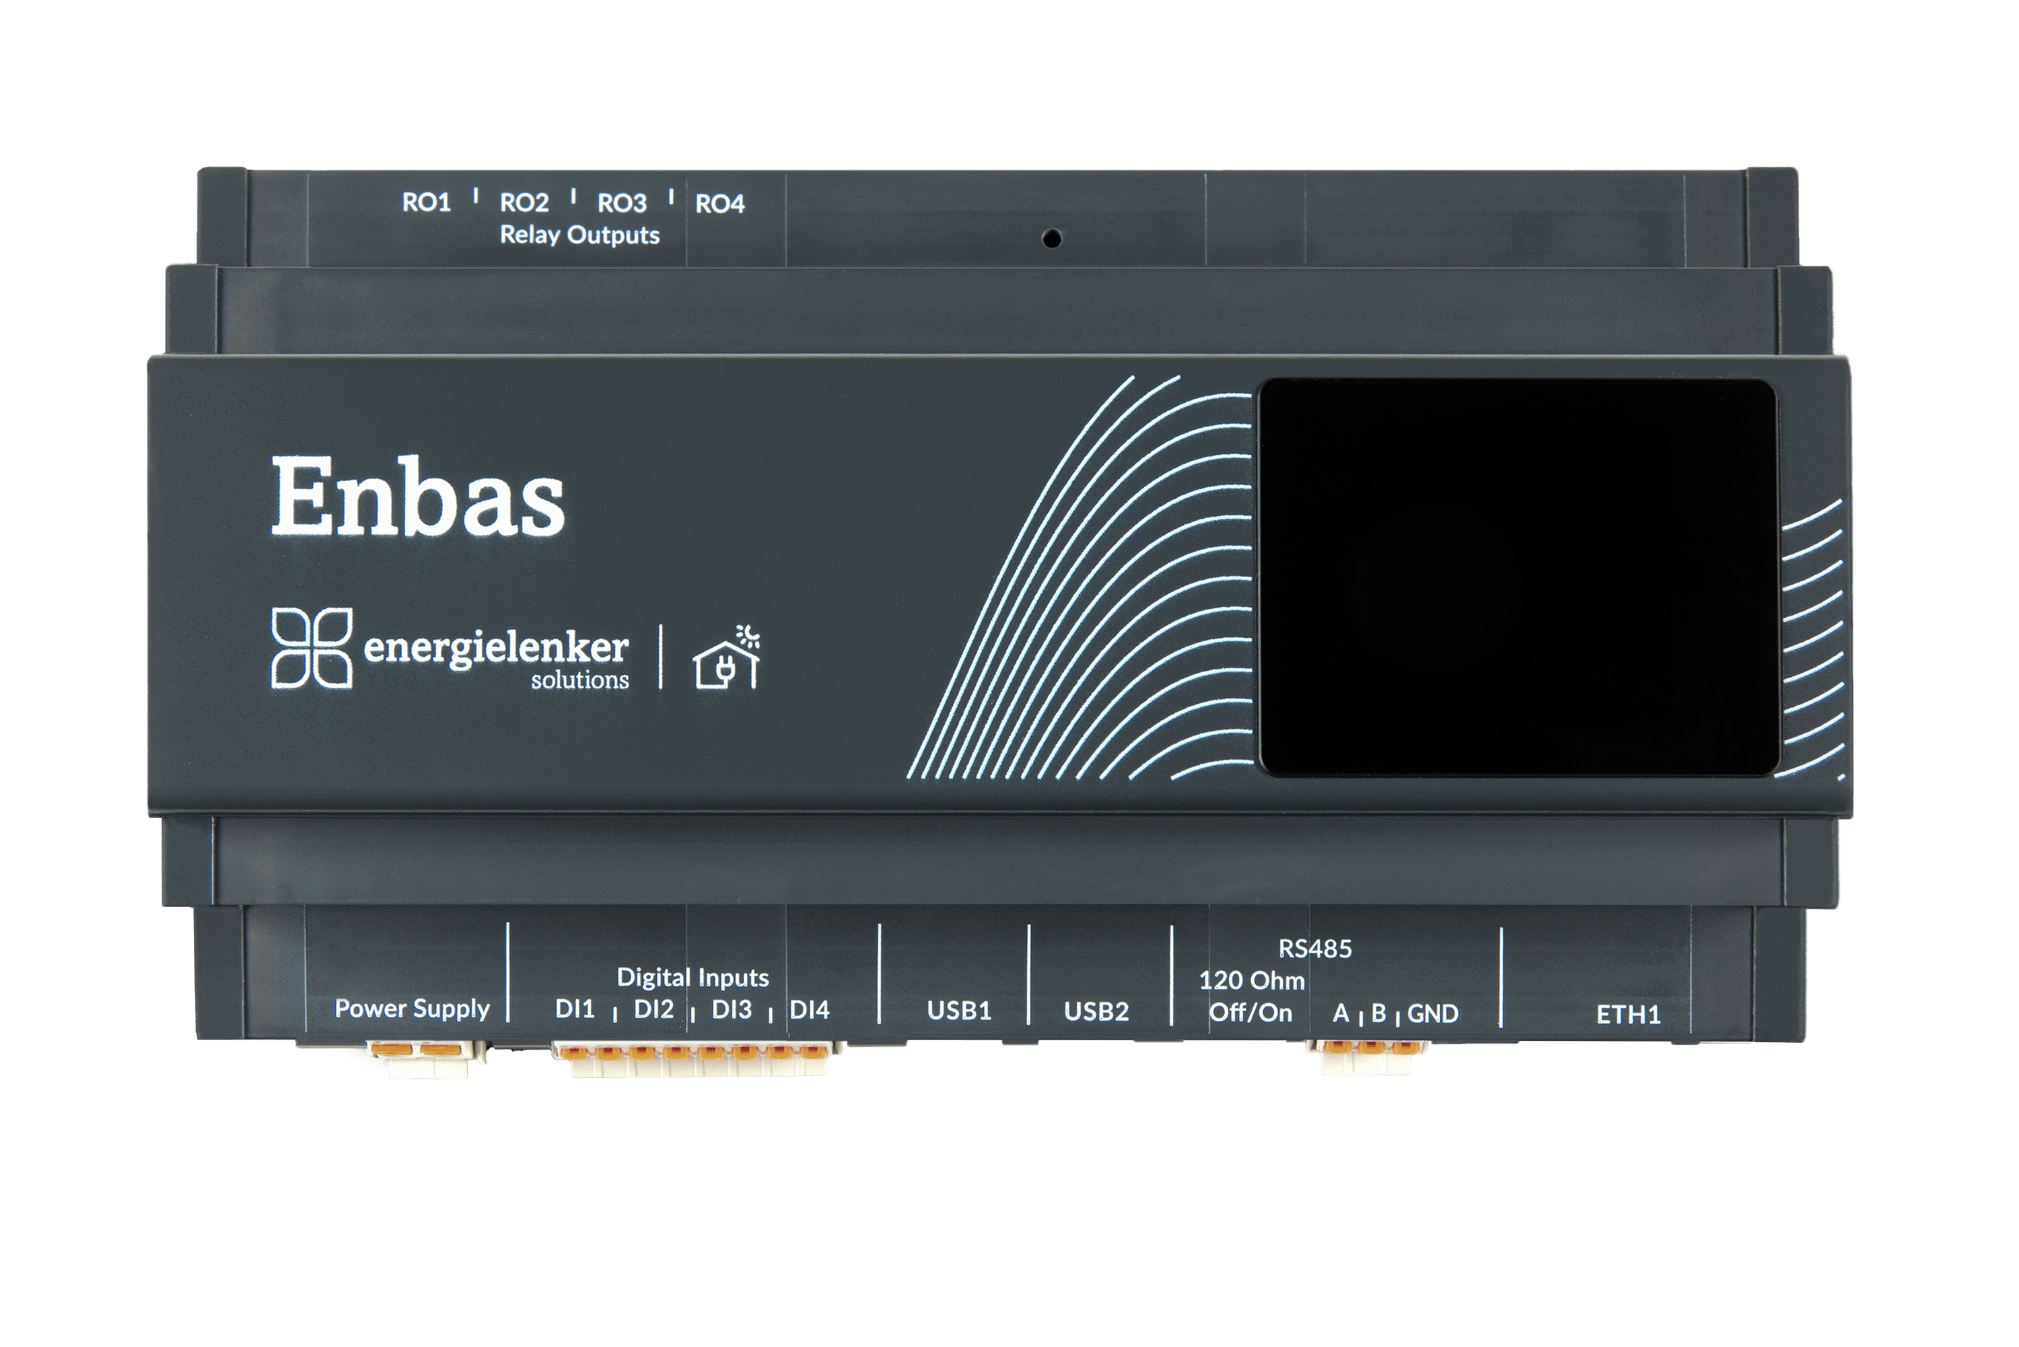Click the RO2 relay output label
2019x1347 pixels.
[524, 204]
